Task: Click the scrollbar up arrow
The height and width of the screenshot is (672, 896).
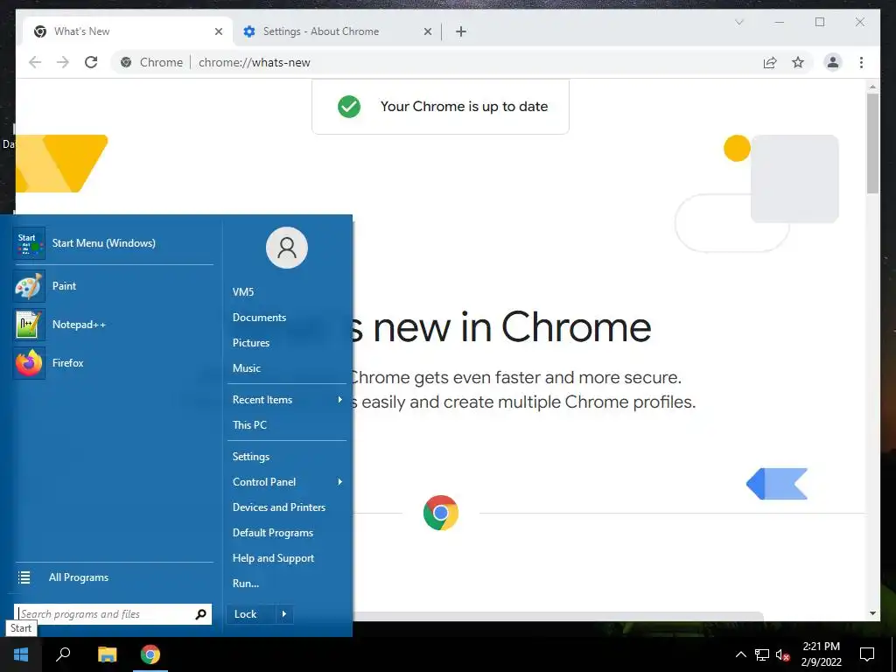Action: coord(872,87)
